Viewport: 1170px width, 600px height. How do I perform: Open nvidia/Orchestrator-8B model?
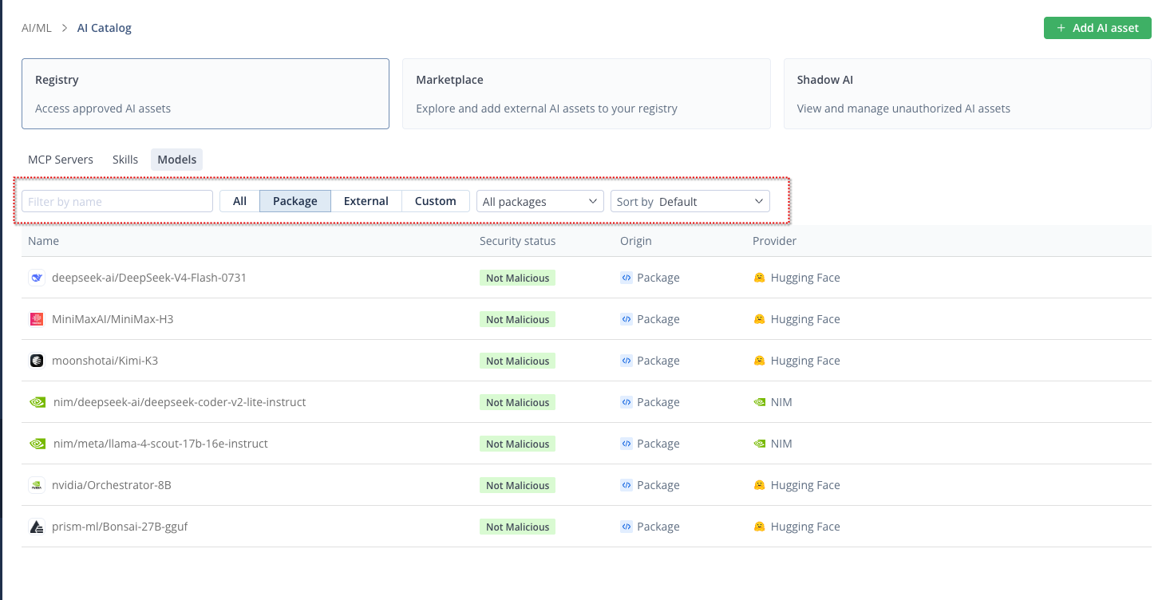coord(112,485)
